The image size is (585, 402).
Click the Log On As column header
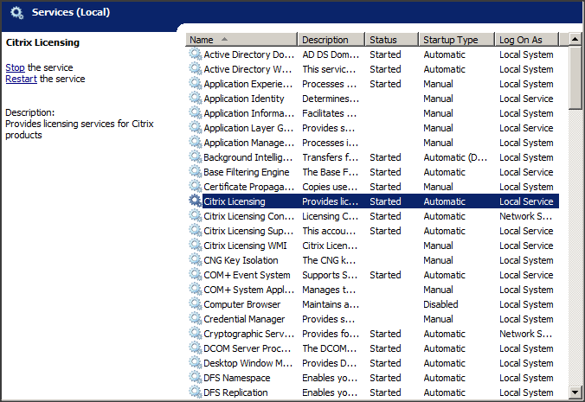click(x=526, y=40)
